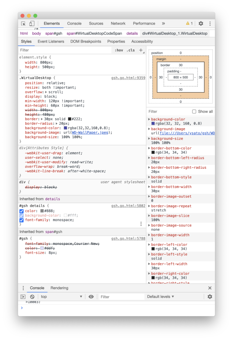Open DevTools settings gear icon

point(201,24)
